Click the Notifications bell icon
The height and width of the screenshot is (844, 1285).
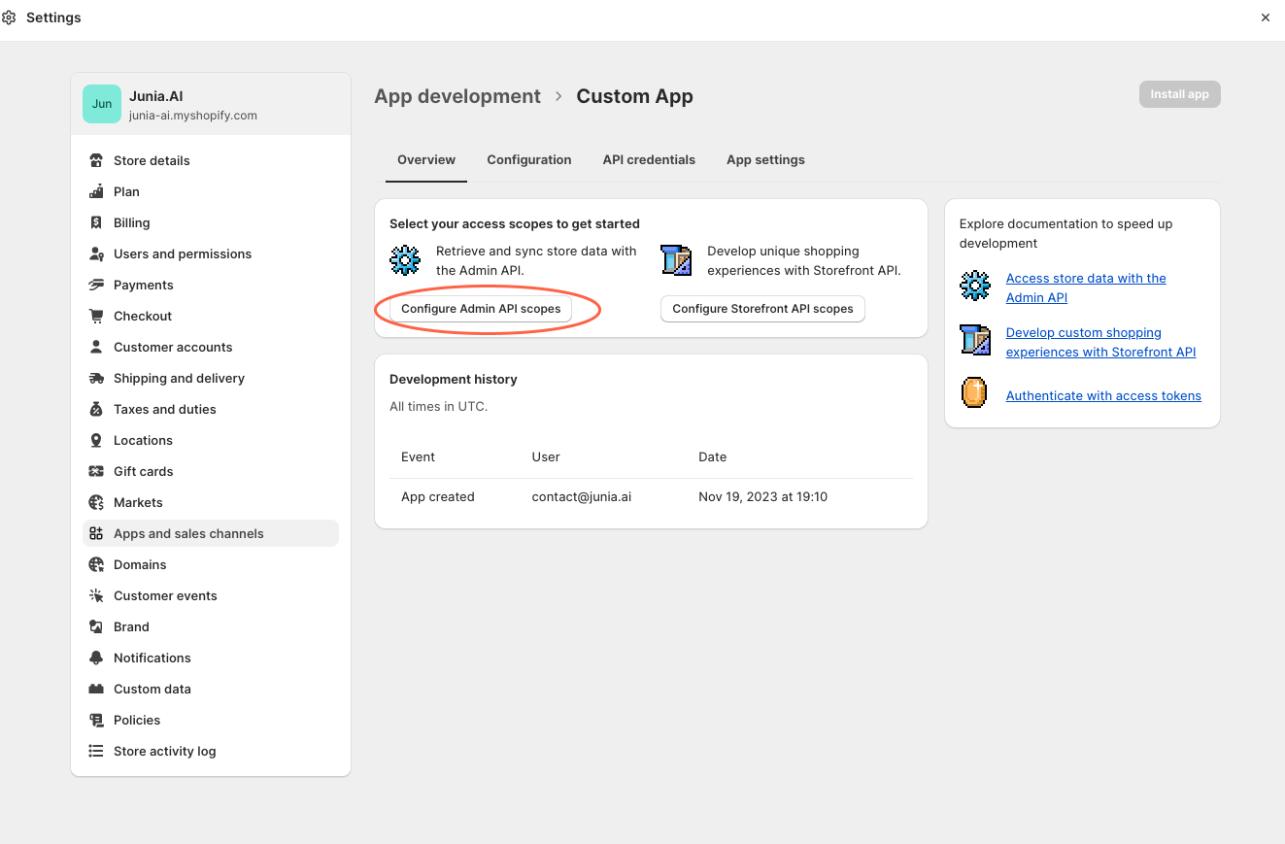[97, 658]
